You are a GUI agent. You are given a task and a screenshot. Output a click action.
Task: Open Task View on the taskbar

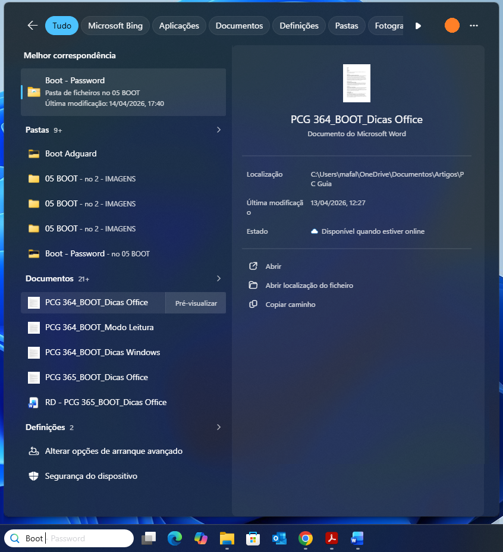tap(149, 538)
